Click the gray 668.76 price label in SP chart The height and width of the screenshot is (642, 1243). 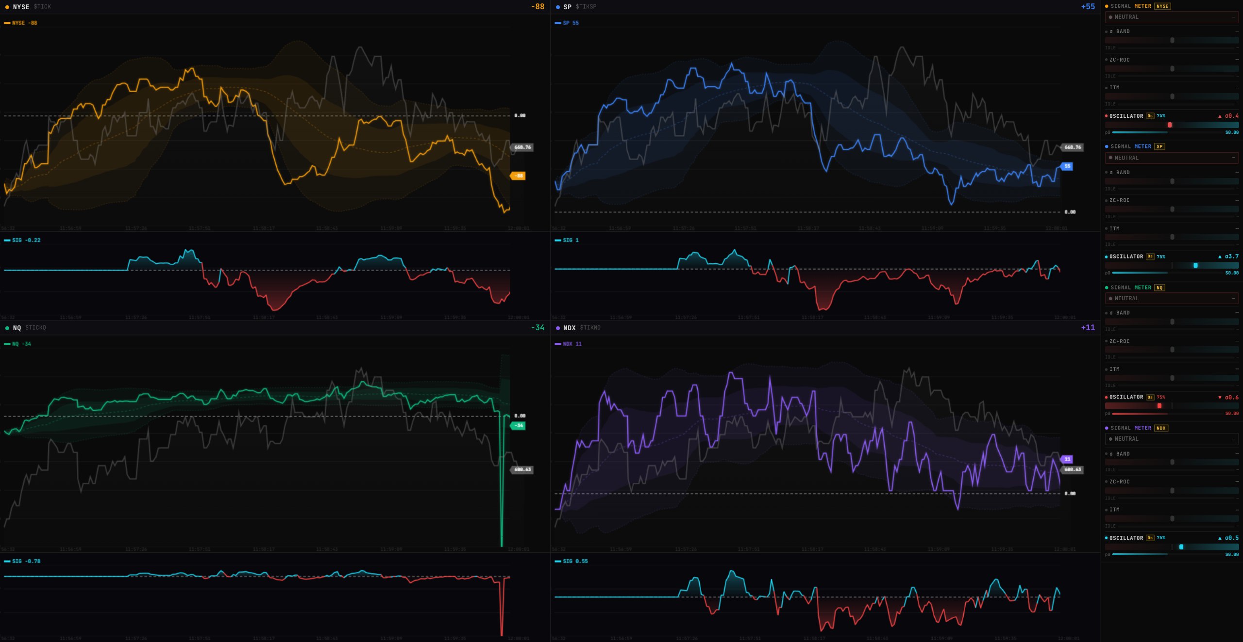1072,147
